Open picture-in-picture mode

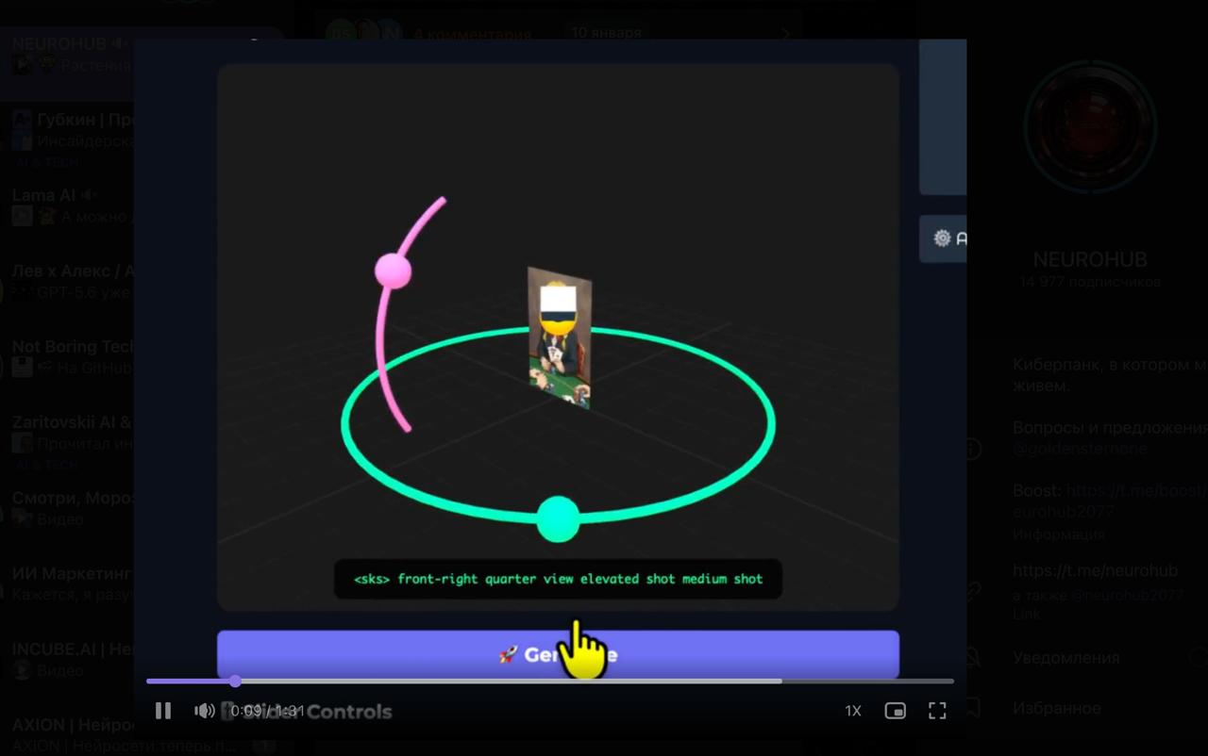895,711
